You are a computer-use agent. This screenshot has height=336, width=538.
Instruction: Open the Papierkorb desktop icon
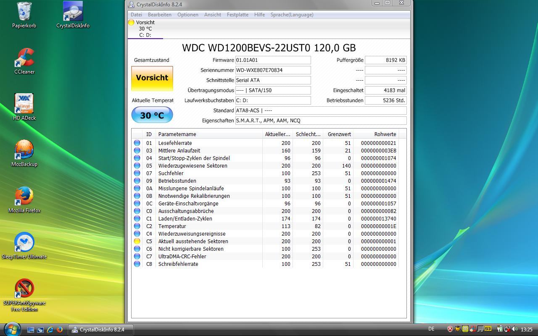(x=24, y=15)
